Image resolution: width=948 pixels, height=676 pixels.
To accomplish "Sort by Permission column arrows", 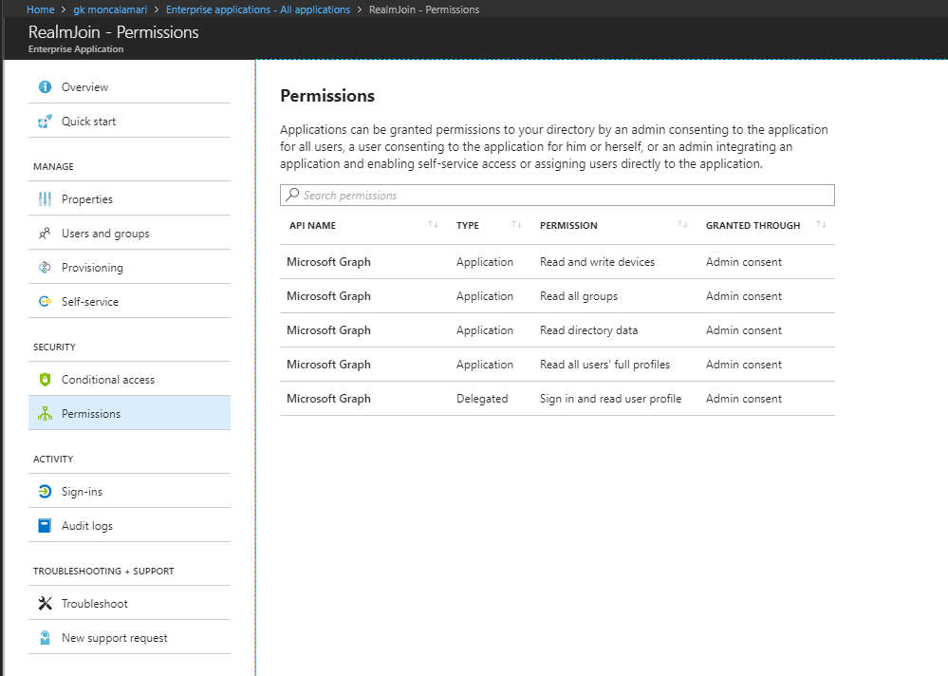I will tap(682, 224).
